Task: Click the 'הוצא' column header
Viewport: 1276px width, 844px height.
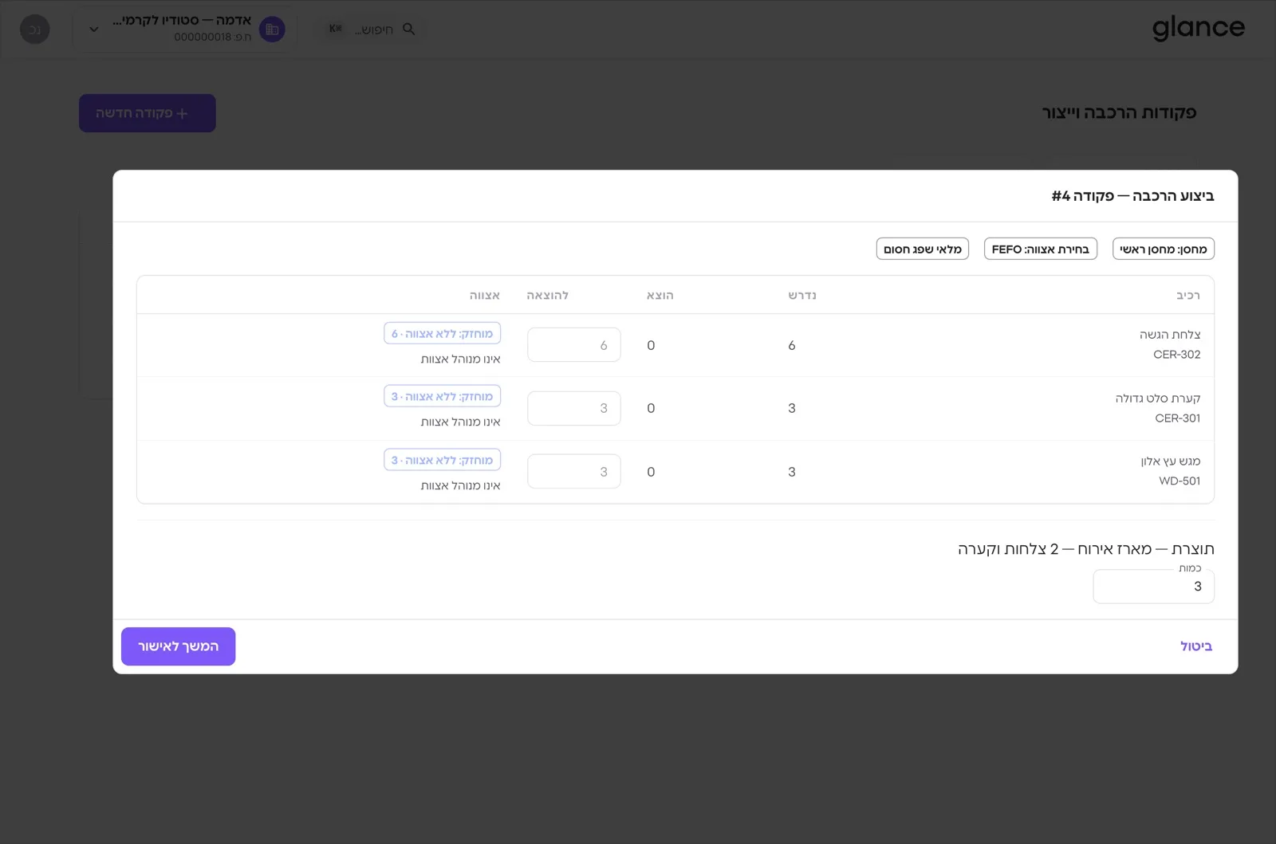Action: click(x=660, y=295)
